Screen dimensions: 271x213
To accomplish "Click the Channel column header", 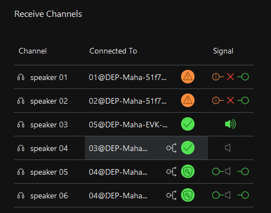I will pyautogui.click(x=33, y=51).
